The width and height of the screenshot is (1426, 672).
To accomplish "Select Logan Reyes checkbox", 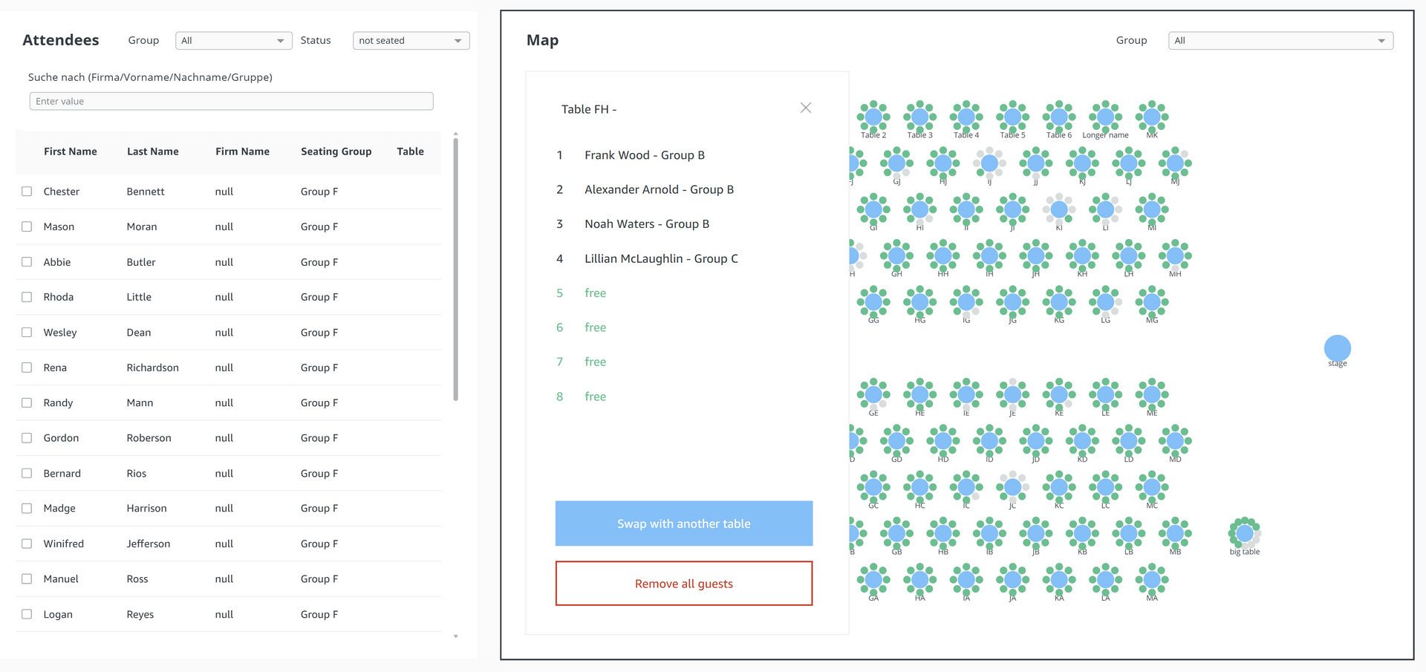I will 27,614.
